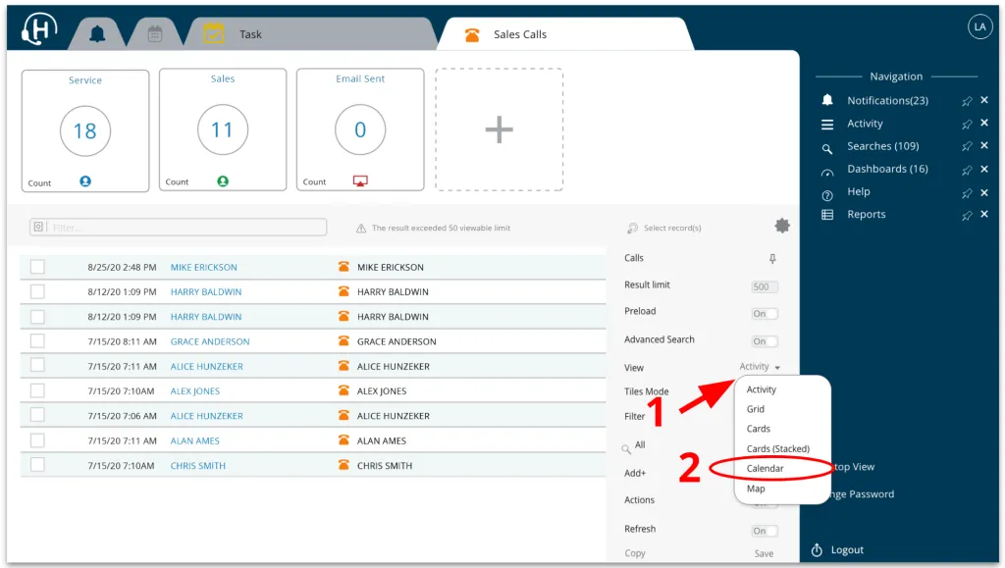Open the settings gear icon
Viewport: 1005px width, 568px height.
pos(782,226)
